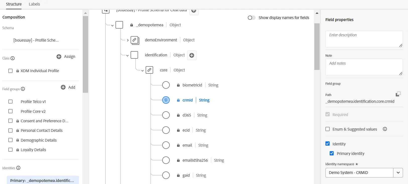Copy the field path with the copy icon
The width and height of the screenshot is (408, 184).
[398, 94]
